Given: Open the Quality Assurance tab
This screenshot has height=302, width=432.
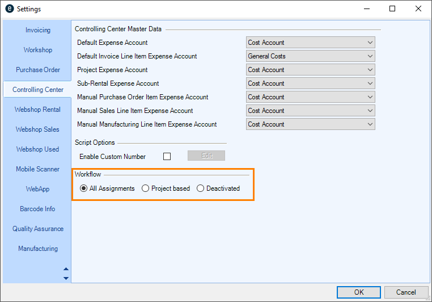Looking at the screenshot, I should pos(37,229).
